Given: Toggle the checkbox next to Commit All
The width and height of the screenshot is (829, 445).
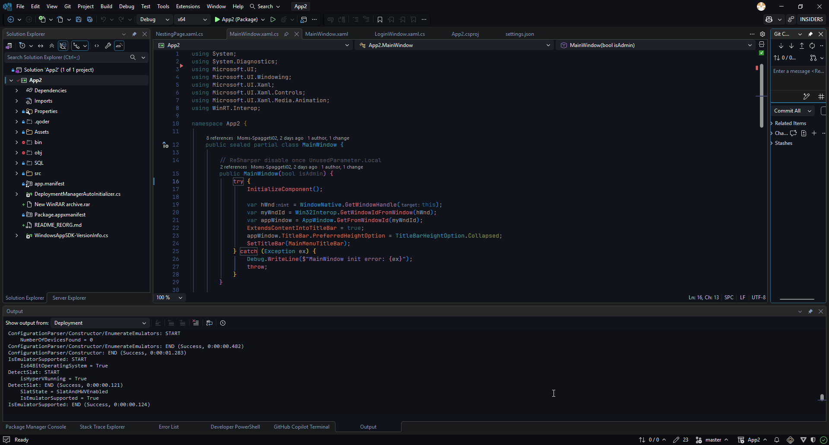Looking at the screenshot, I should coord(823,111).
